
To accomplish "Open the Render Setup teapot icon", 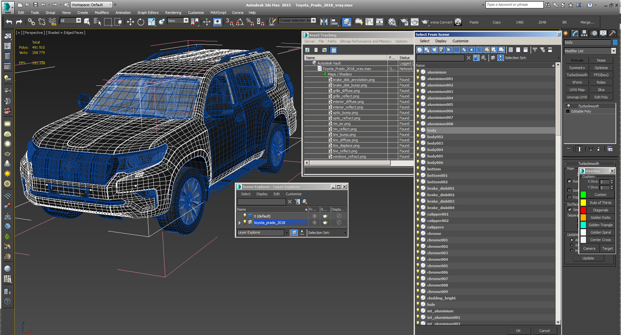I will tap(404, 22).
